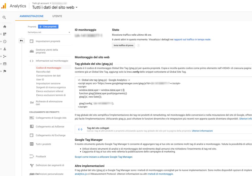Open 'User ID' submenu item
The width and height of the screenshot is (252, 176).
coord(40,79)
